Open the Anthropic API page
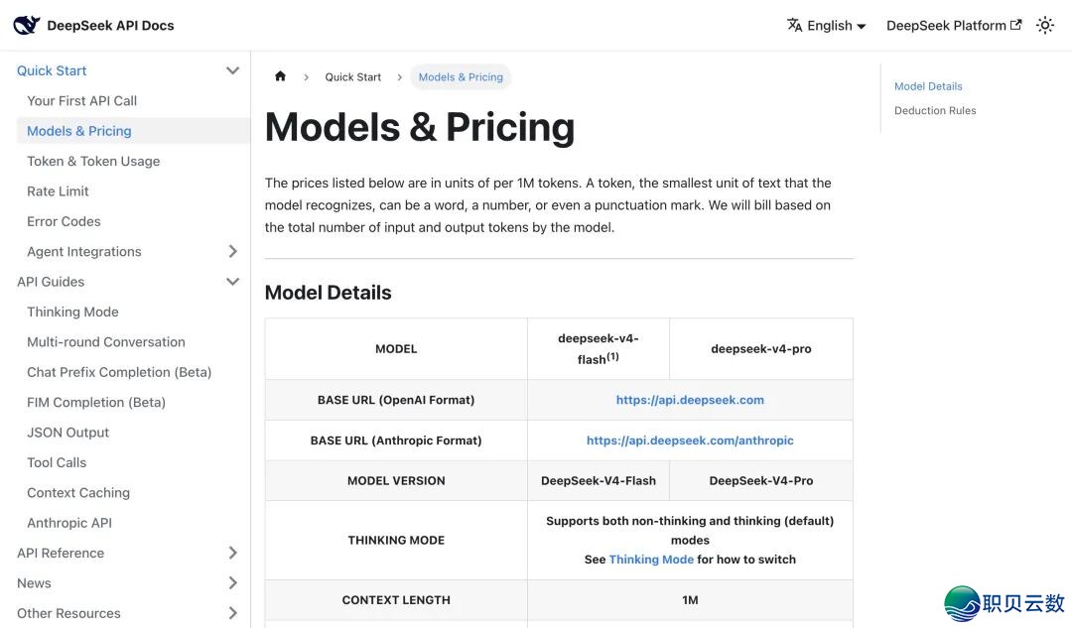This screenshot has height=628, width=1072. point(69,522)
